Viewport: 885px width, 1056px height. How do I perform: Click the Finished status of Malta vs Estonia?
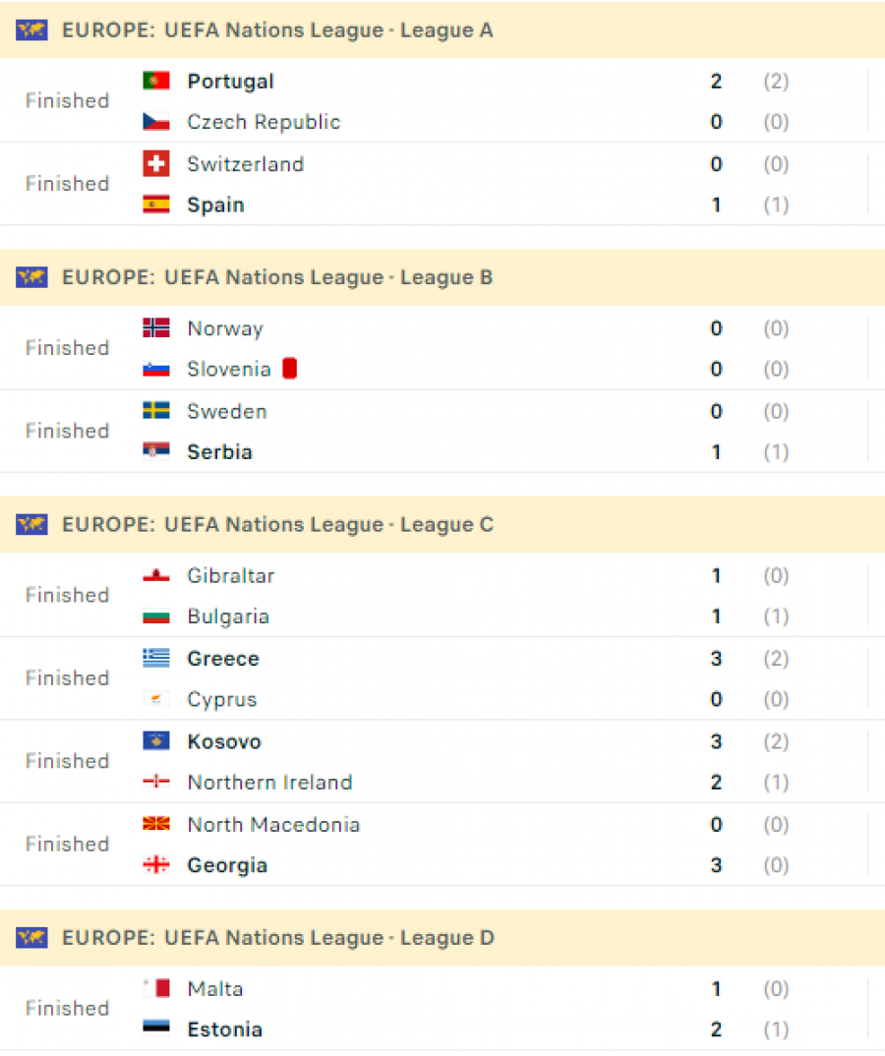(67, 1008)
